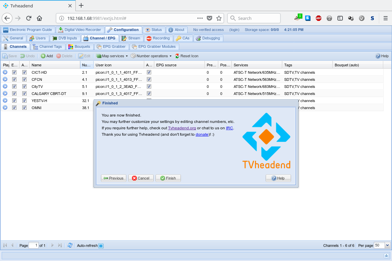Refresh the channel grid
Screen dimensions: 392x261
point(70,246)
